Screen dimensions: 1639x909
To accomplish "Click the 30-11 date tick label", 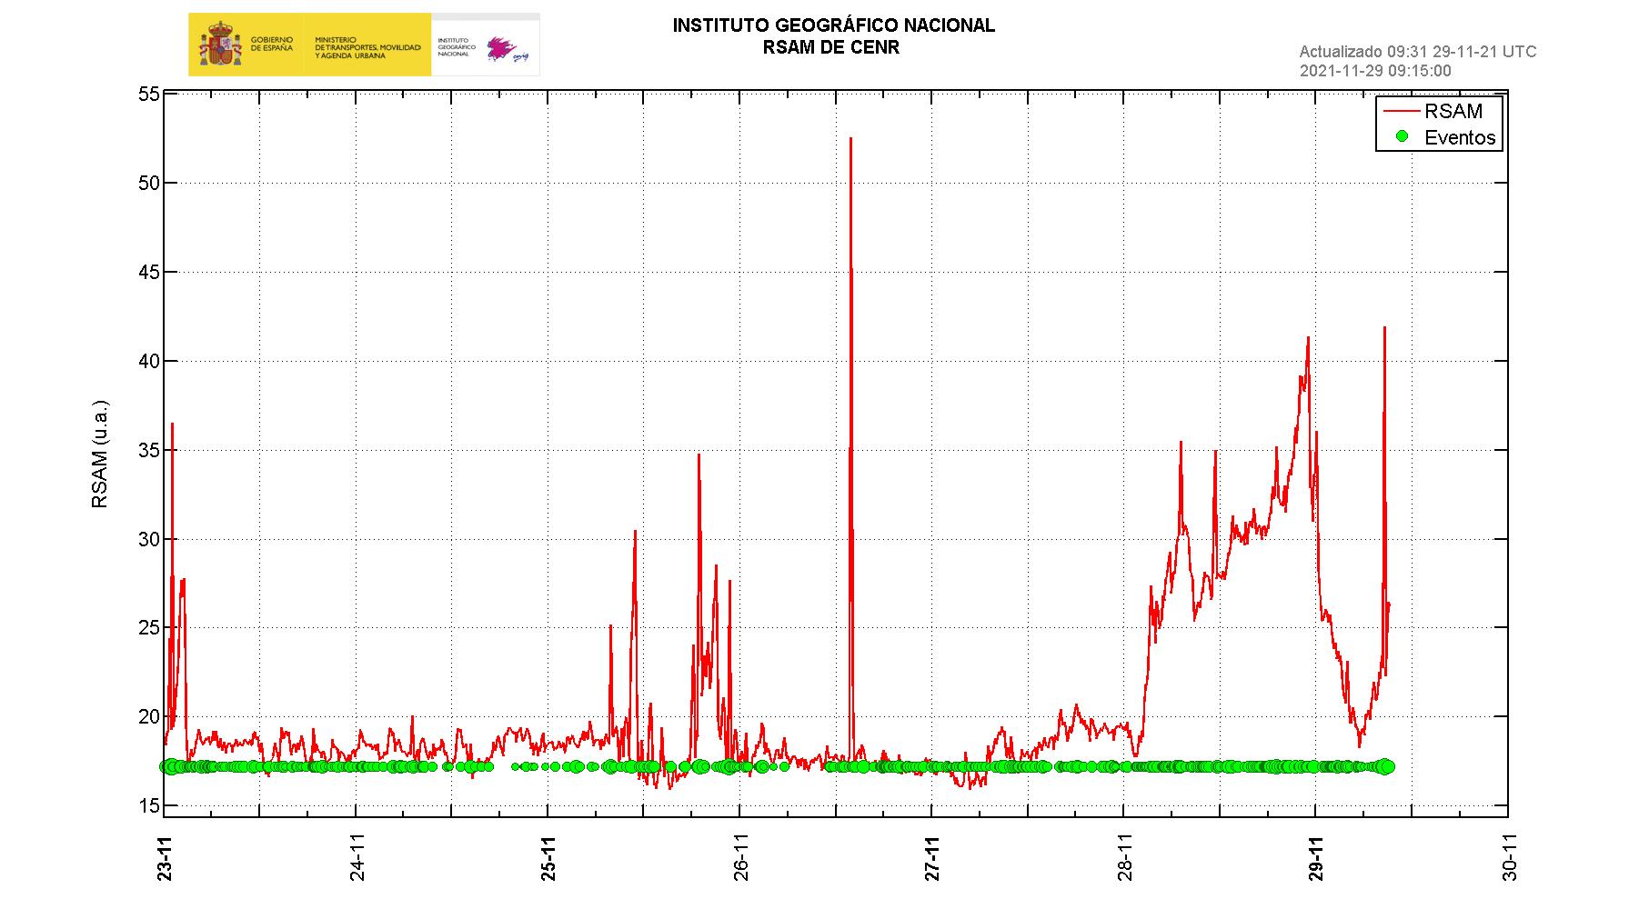I will pos(1509,858).
